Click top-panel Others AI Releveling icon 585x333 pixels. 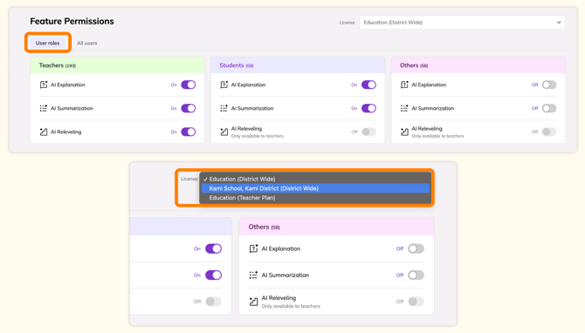click(404, 132)
